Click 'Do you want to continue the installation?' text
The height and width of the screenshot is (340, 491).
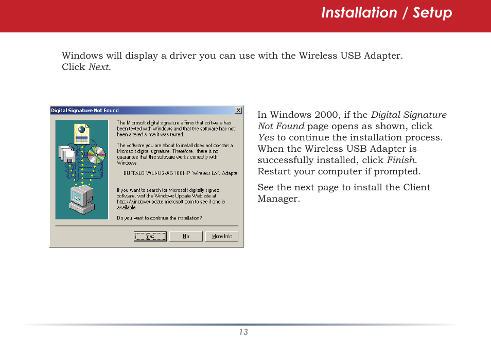click(x=160, y=218)
